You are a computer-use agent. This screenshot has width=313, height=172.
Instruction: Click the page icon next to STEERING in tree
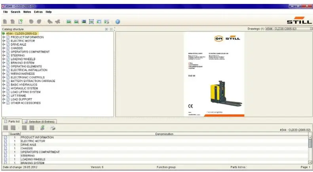click(x=8, y=55)
